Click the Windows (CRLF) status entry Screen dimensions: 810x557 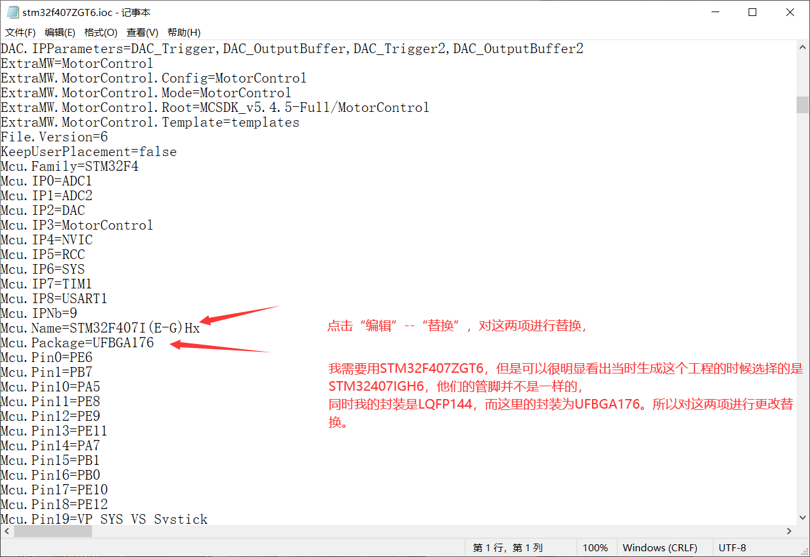tap(660, 548)
